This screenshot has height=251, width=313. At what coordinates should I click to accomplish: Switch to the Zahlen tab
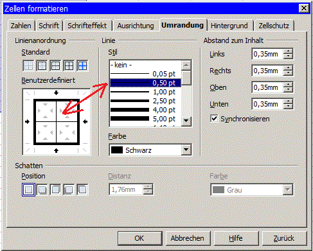21,26
